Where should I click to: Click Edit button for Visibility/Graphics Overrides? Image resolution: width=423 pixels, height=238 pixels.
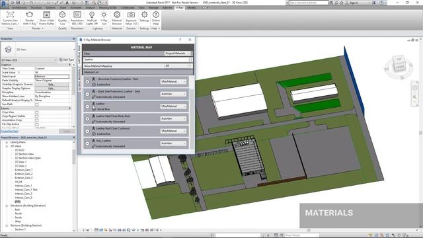[x=52, y=85]
